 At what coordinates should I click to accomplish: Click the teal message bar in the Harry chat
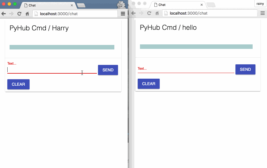62,47
